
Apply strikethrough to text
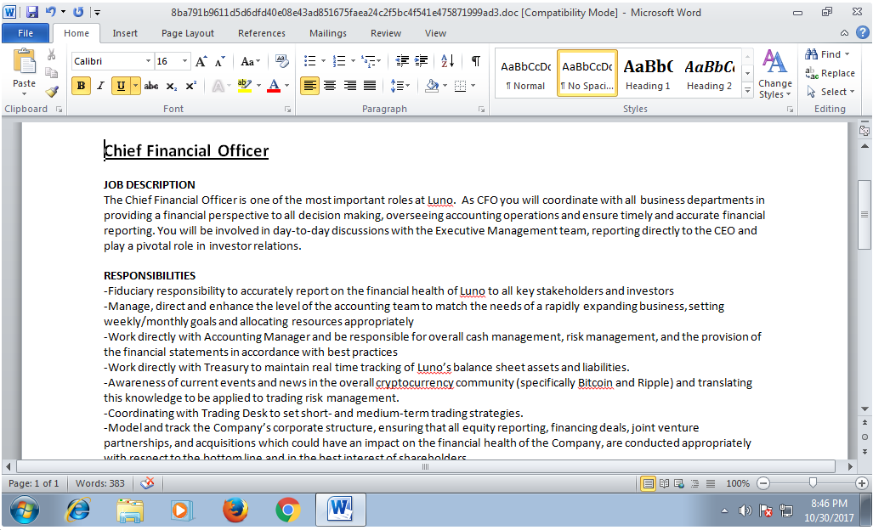pos(151,86)
